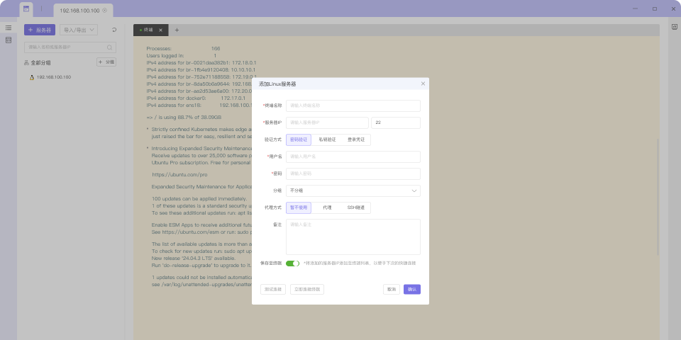Choose 登录凭证 authentication option
This screenshot has width=681, height=340.
coord(355,140)
